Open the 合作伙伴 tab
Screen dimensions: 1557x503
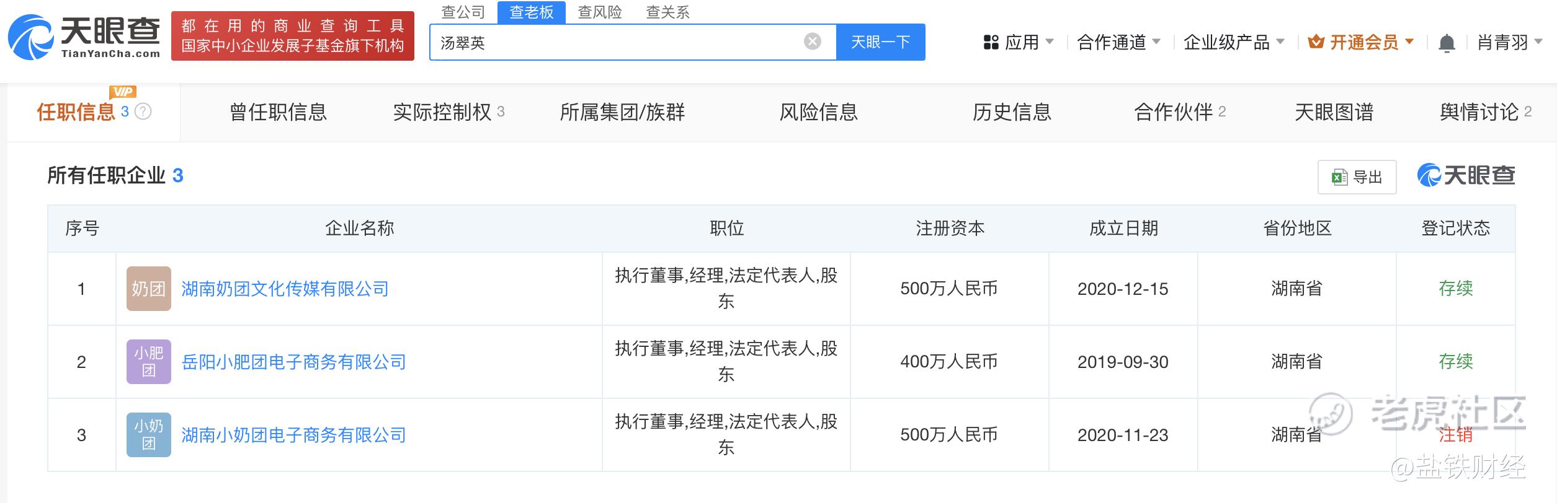1180,112
